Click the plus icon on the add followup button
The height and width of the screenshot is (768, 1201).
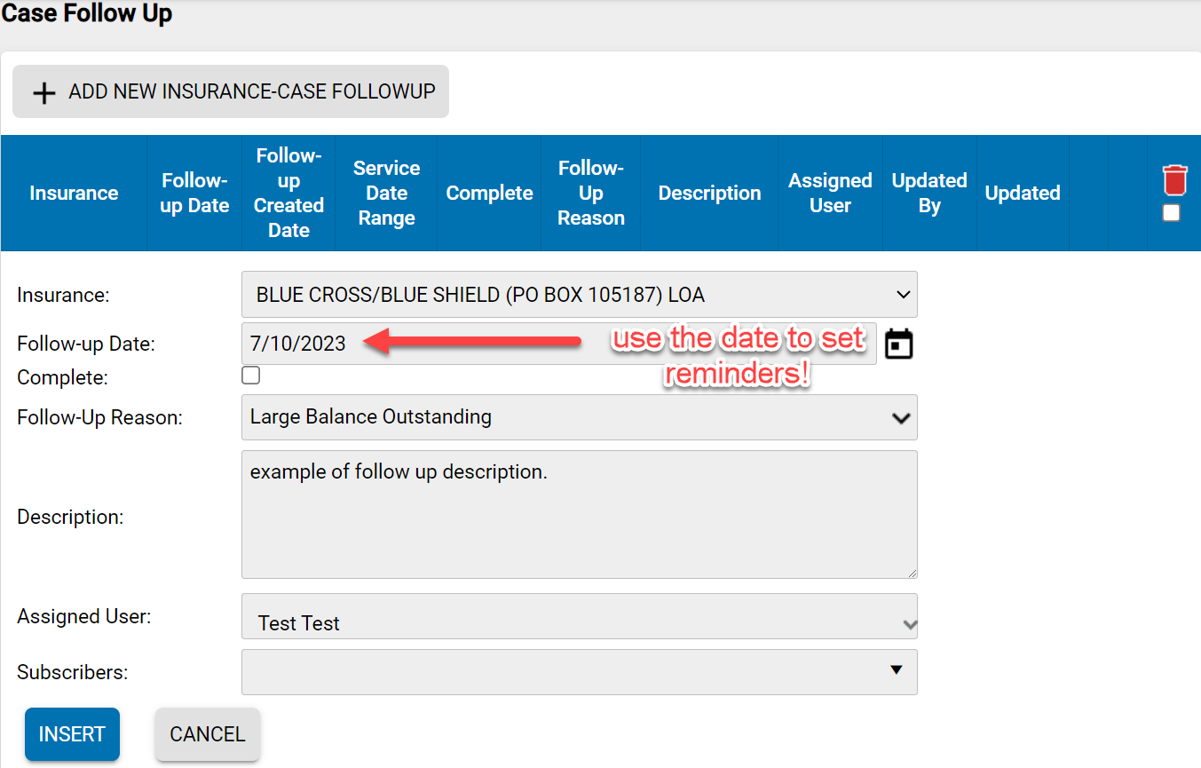(x=43, y=92)
